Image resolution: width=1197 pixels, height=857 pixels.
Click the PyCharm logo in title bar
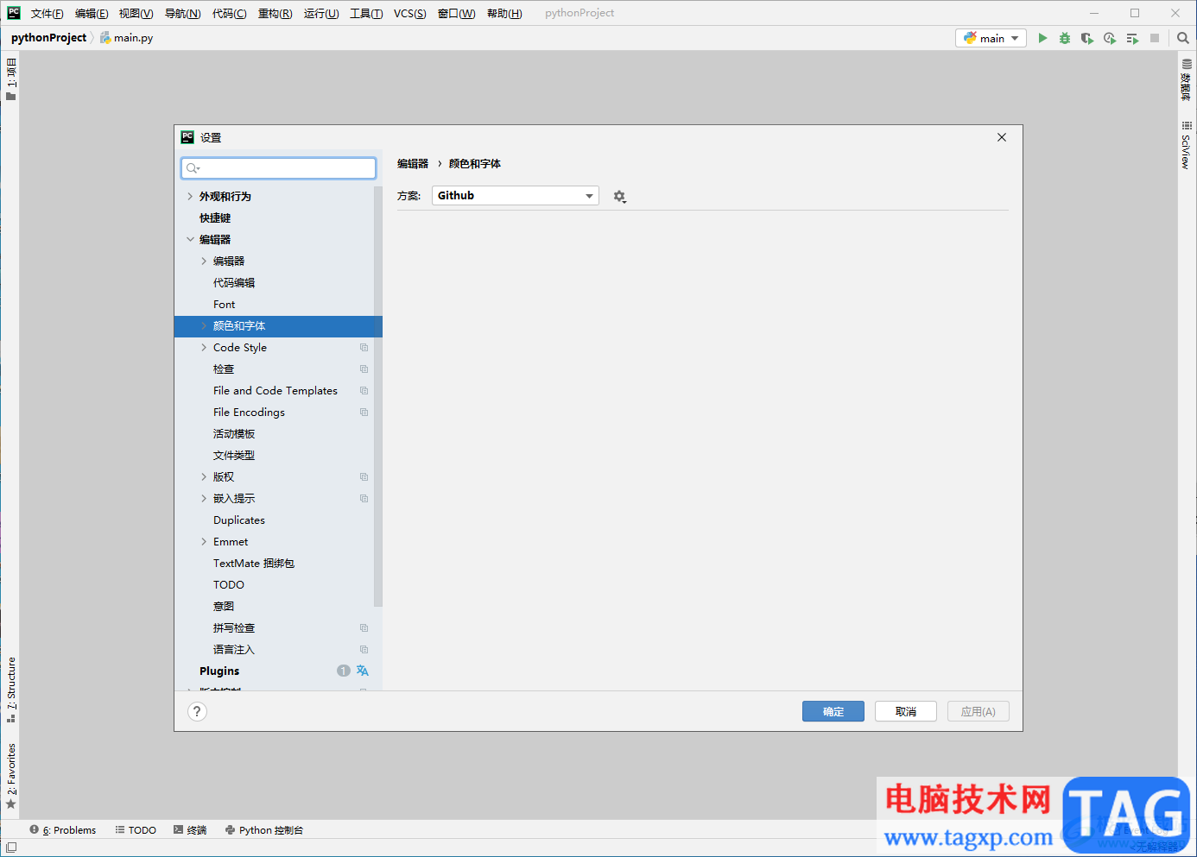click(14, 13)
